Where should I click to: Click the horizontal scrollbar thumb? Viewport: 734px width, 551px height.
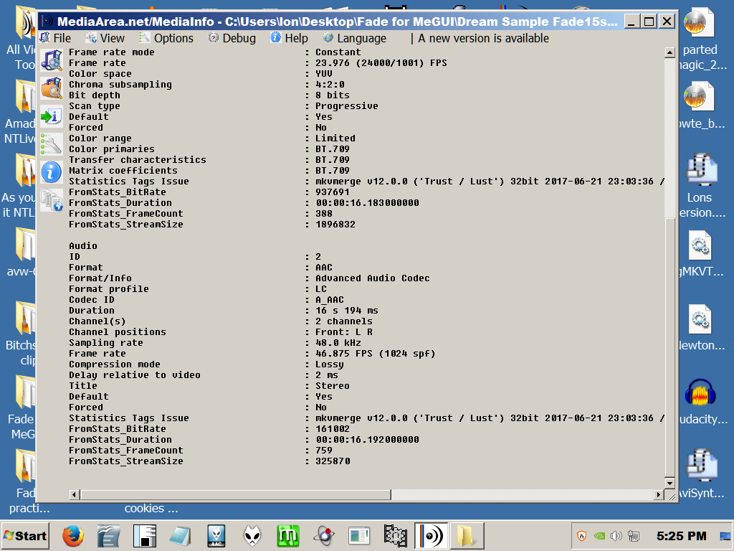pyautogui.click(x=235, y=494)
